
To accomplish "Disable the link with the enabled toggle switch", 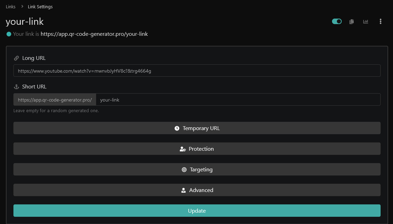I will coord(337,22).
